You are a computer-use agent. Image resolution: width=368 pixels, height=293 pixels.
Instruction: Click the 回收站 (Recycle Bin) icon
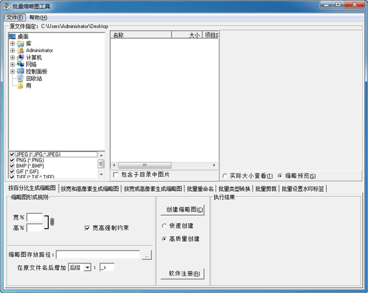(x=21, y=78)
